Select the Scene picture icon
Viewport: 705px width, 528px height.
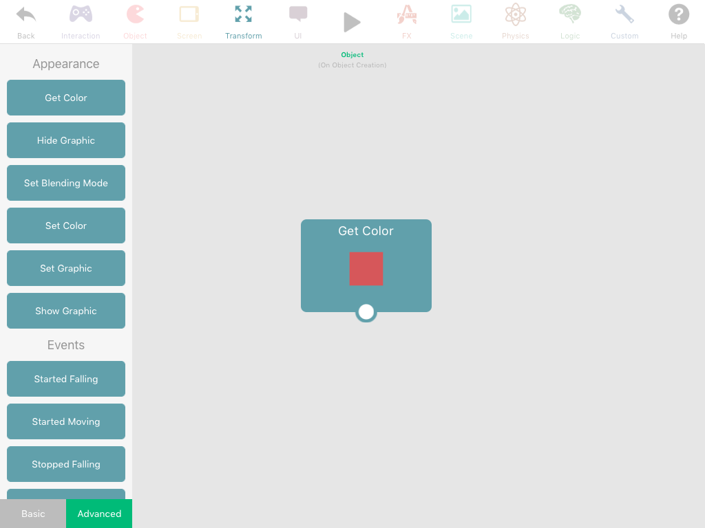(x=461, y=15)
